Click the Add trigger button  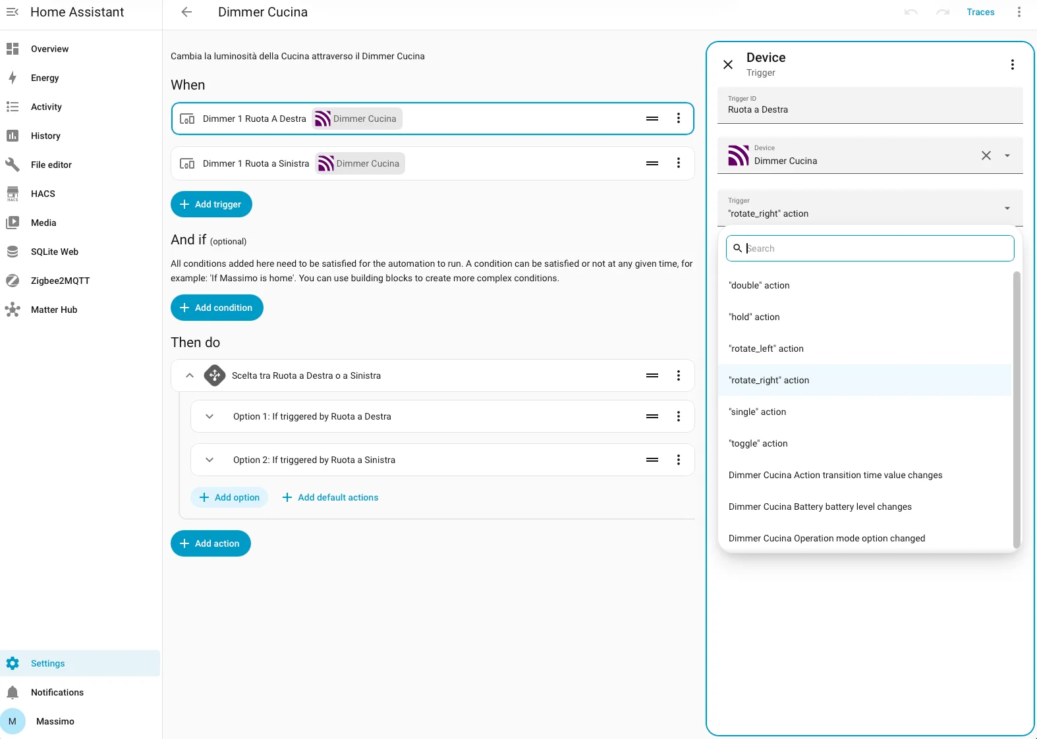click(211, 204)
